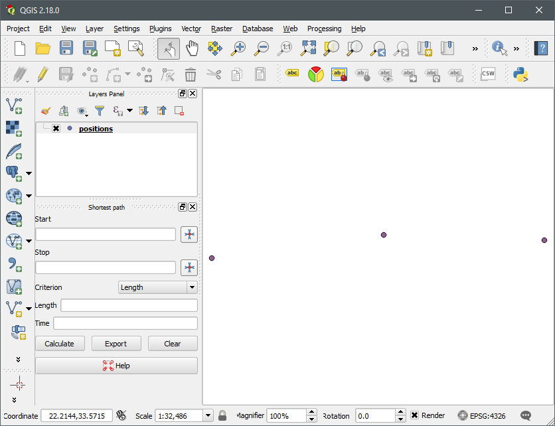Click the Start input field

(x=106, y=234)
